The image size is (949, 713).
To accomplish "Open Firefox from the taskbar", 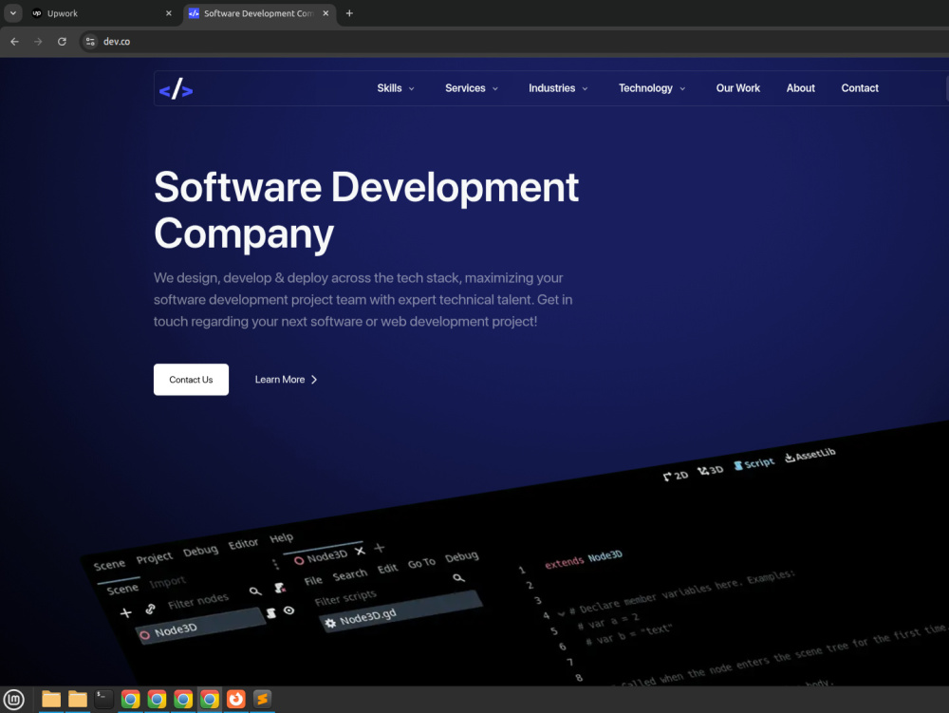I will 236,700.
